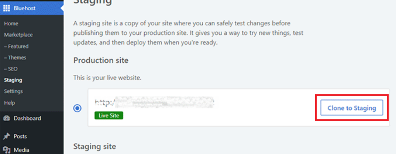Screen dimensions: 396x154
Task: Go to the Posts menu label
Action: (x=20, y=136)
